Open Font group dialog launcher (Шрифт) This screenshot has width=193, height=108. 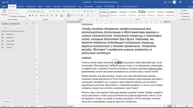click(65, 19)
